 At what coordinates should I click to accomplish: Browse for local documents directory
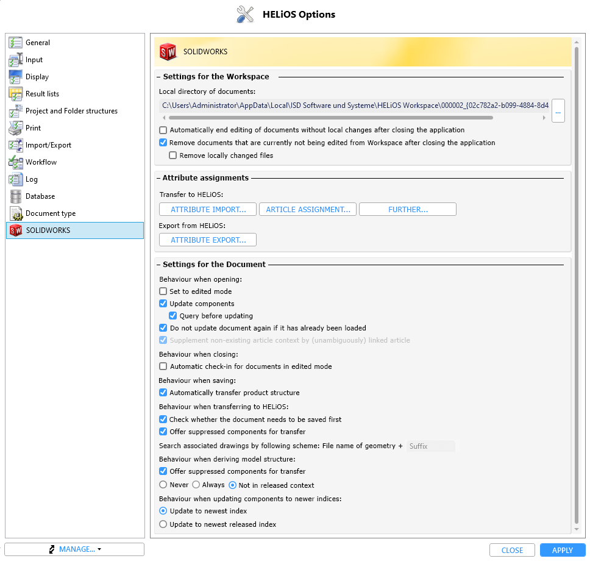(x=558, y=111)
